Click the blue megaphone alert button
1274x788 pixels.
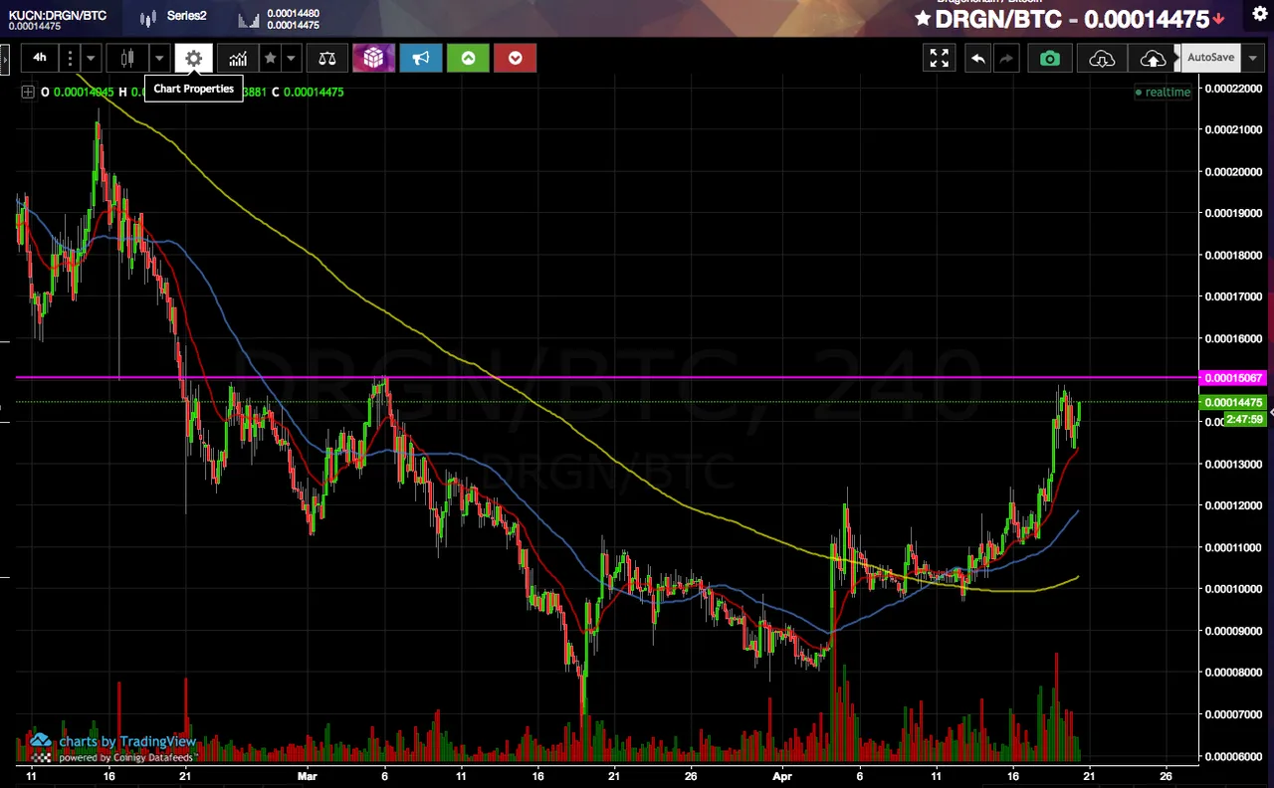pyautogui.click(x=421, y=58)
